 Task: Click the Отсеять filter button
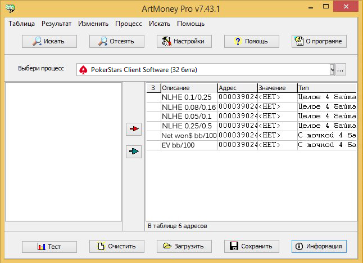[x=117, y=41]
